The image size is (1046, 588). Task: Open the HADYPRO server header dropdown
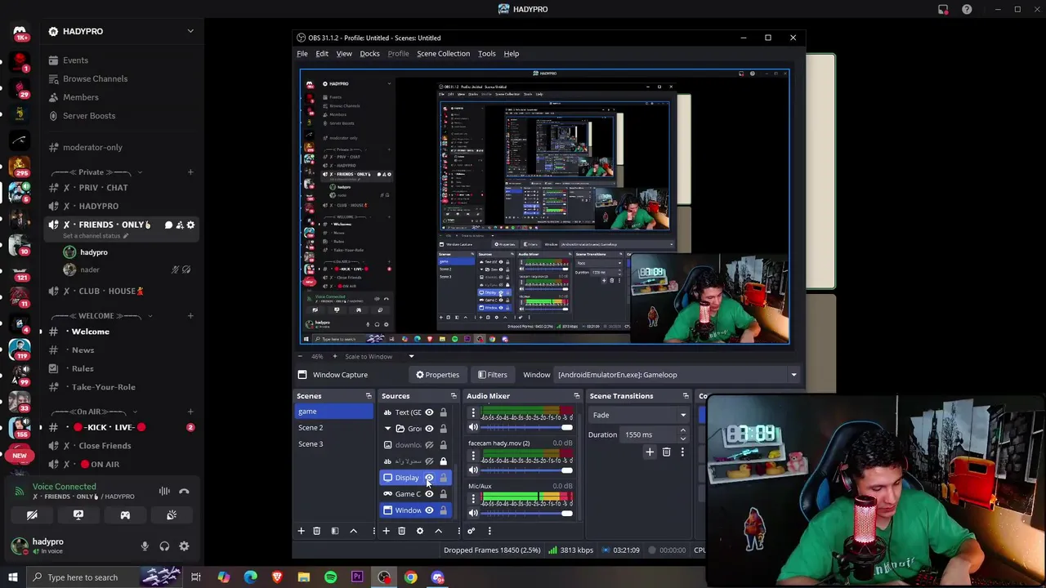pyautogui.click(x=122, y=31)
